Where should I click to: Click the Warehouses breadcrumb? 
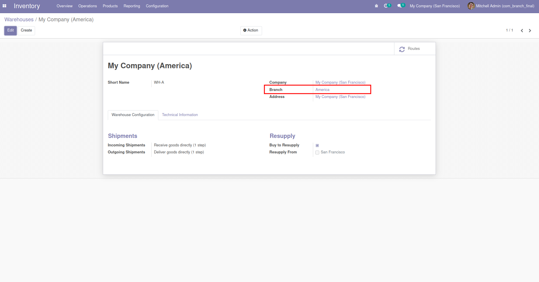click(x=19, y=20)
